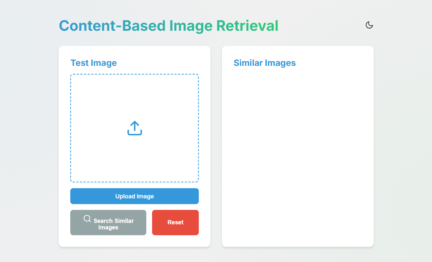
Task: Select the 'Similar Images' heading
Action: coord(264,63)
